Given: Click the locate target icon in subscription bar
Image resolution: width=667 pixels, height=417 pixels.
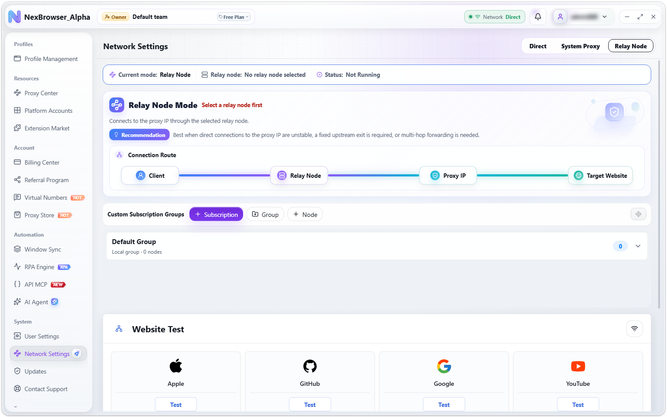Looking at the screenshot, I should coord(638,214).
